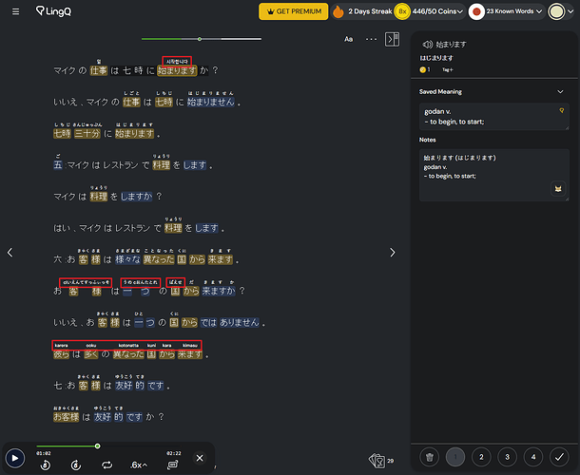This screenshot has height=475, width=580.
Task: Click the lesson page progress marker
Action: pos(200,39)
